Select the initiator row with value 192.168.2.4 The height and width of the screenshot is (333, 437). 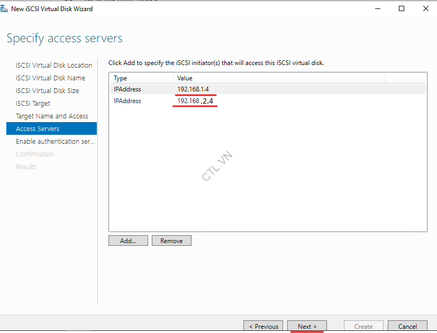pyautogui.click(x=212, y=101)
